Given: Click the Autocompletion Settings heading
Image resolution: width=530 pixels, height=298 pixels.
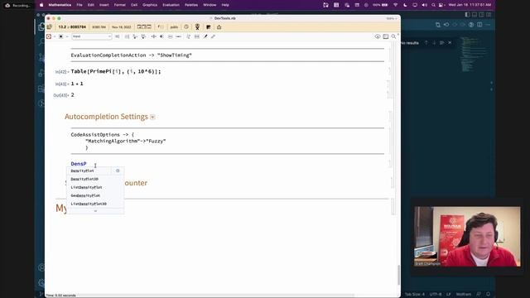Looking at the screenshot, I should pyautogui.click(x=107, y=117).
